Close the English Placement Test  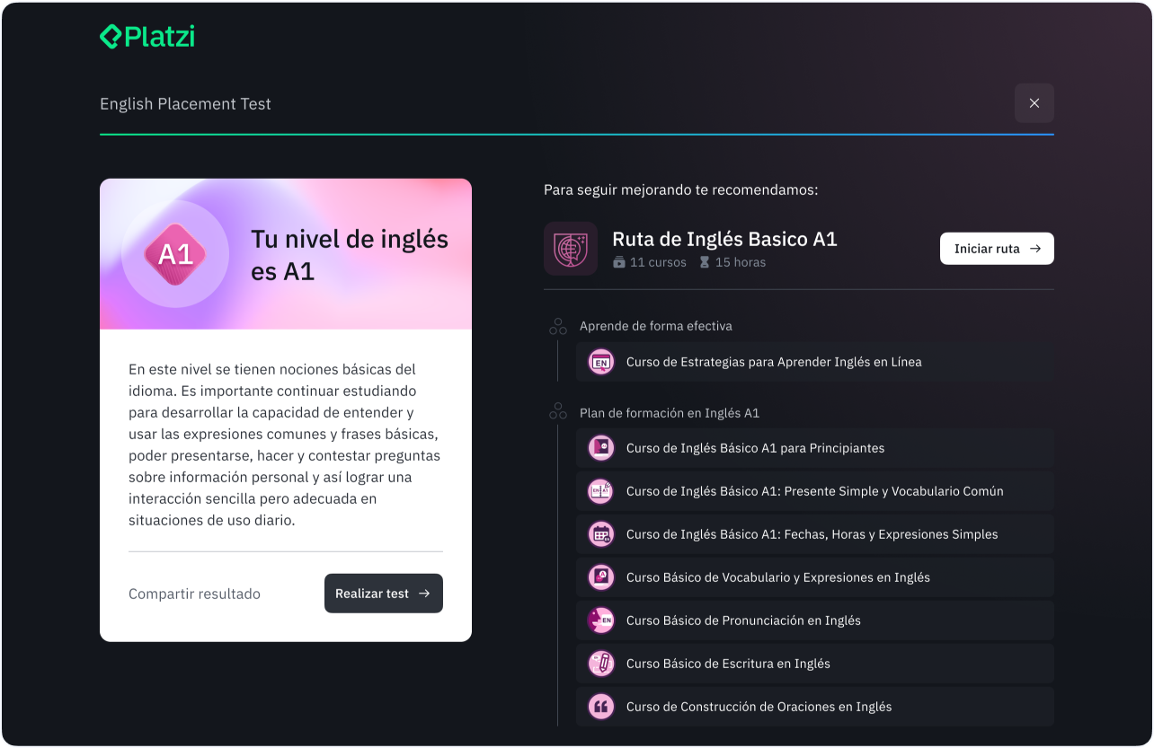(x=1034, y=103)
